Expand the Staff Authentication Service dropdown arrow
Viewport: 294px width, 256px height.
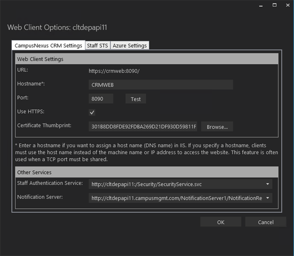click(x=268, y=184)
